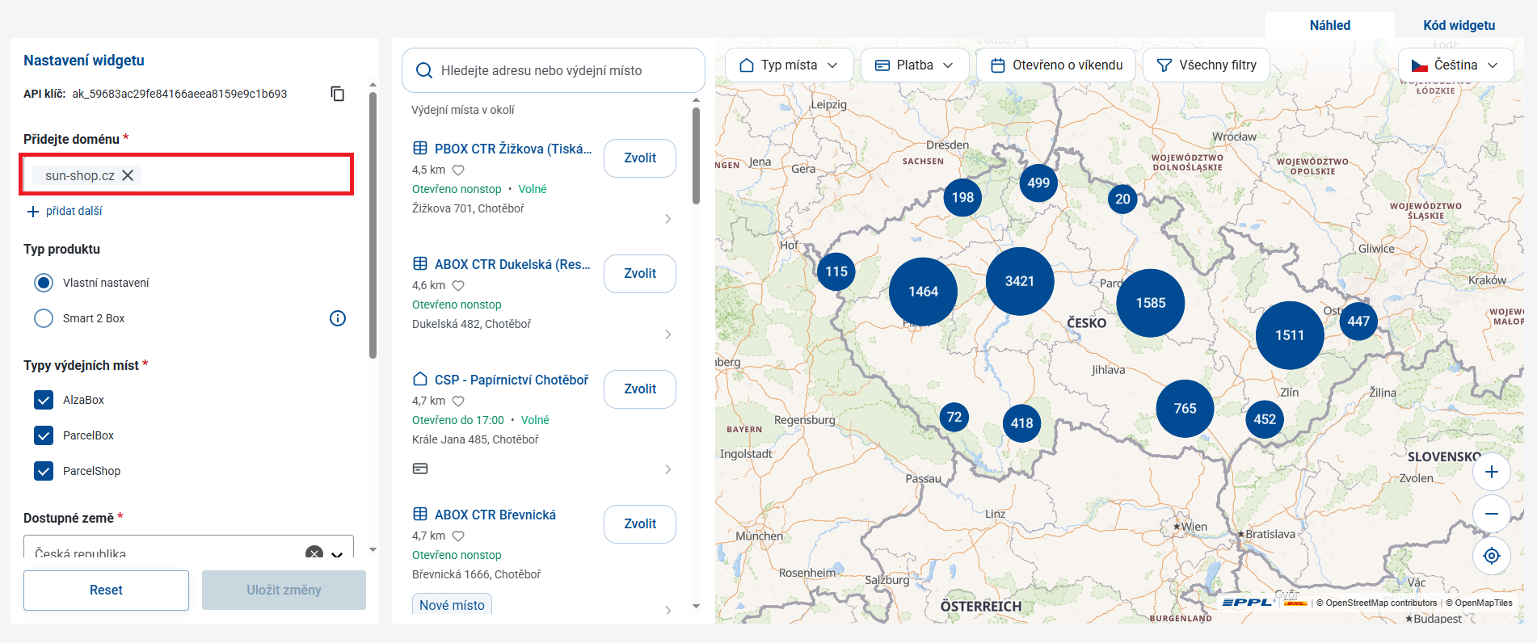The image size is (1537, 643).
Task: Remove the sun-shop.cz domain tag
Action: click(x=128, y=175)
